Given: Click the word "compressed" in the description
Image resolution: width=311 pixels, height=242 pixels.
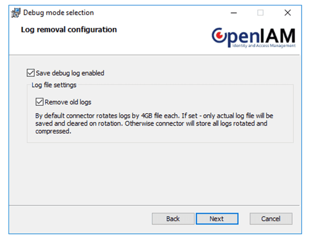Looking at the screenshot, I should (52, 131).
